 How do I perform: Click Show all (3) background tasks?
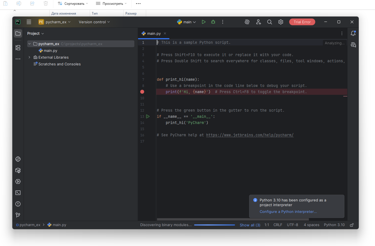tap(250, 225)
